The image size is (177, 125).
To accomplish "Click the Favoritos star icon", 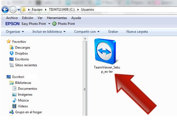I will (9, 41).
